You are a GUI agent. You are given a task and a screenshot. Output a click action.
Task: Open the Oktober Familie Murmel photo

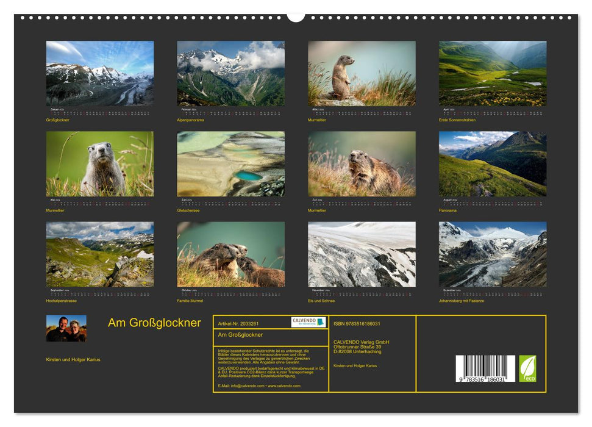point(229,253)
